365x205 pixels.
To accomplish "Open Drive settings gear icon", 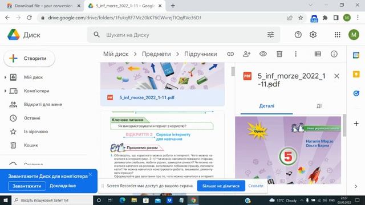I will [x=313, y=35].
